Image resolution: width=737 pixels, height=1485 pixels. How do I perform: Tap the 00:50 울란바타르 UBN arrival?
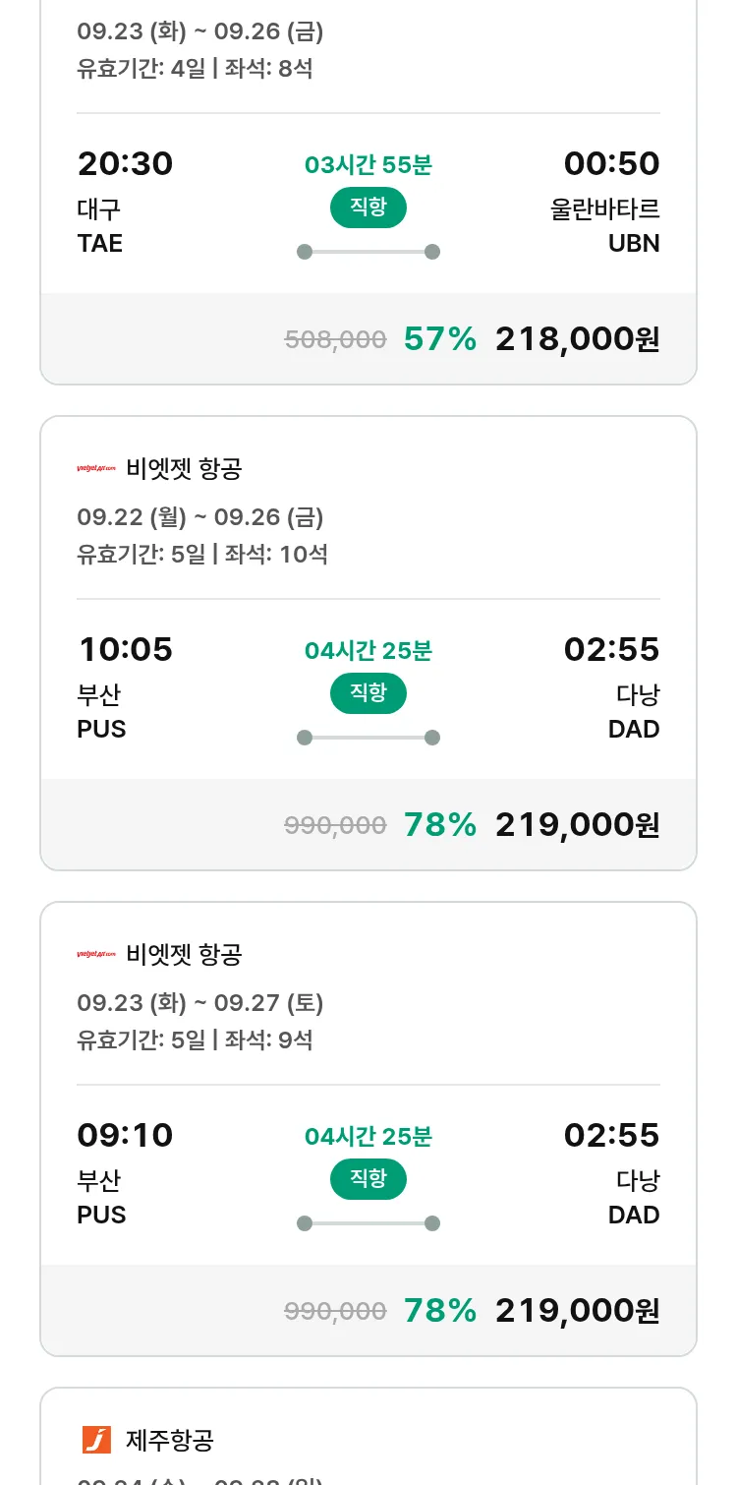click(611, 164)
